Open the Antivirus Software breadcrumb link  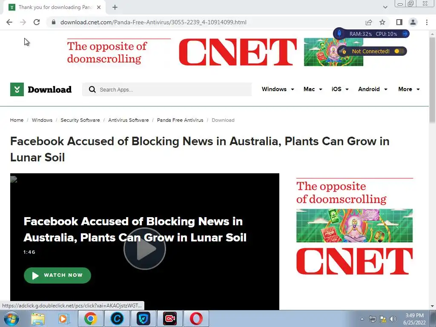(129, 120)
